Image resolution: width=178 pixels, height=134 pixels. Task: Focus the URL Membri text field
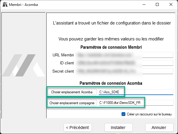coord(124,55)
